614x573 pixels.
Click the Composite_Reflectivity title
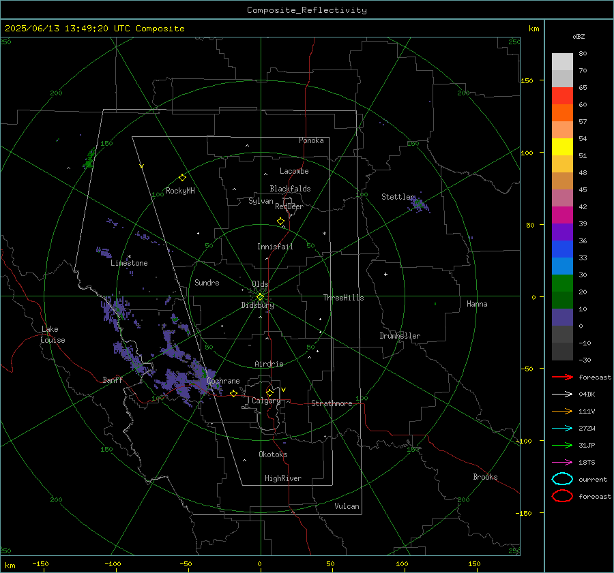[x=306, y=10]
